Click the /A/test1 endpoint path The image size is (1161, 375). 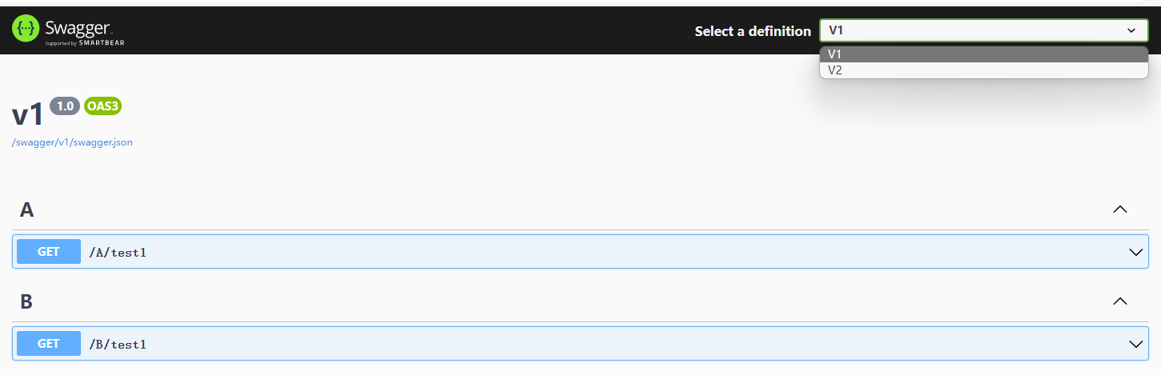[x=118, y=252]
